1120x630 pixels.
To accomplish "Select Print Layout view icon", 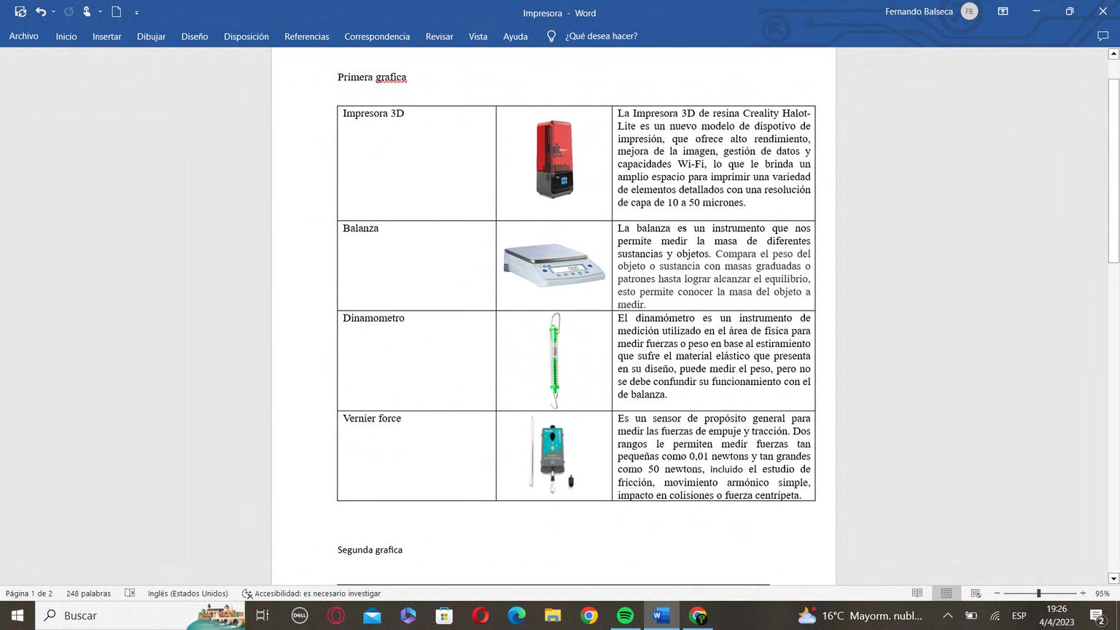I will (946, 594).
